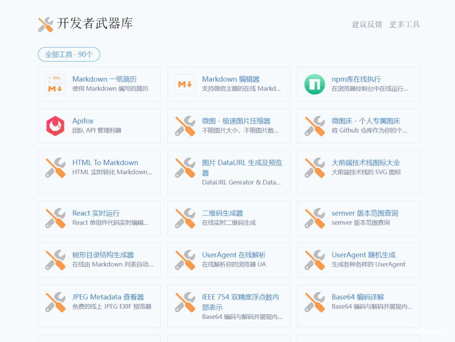The height and width of the screenshot is (342, 455).
Task: Open the 大前端技术栈图标大全 title link
Action: [366, 162]
